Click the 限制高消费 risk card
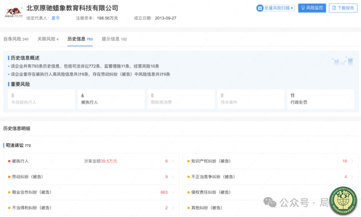Viewport: 361px width, 217px height. coord(181,99)
